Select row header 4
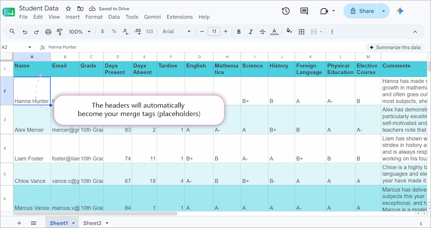 (5, 149)
